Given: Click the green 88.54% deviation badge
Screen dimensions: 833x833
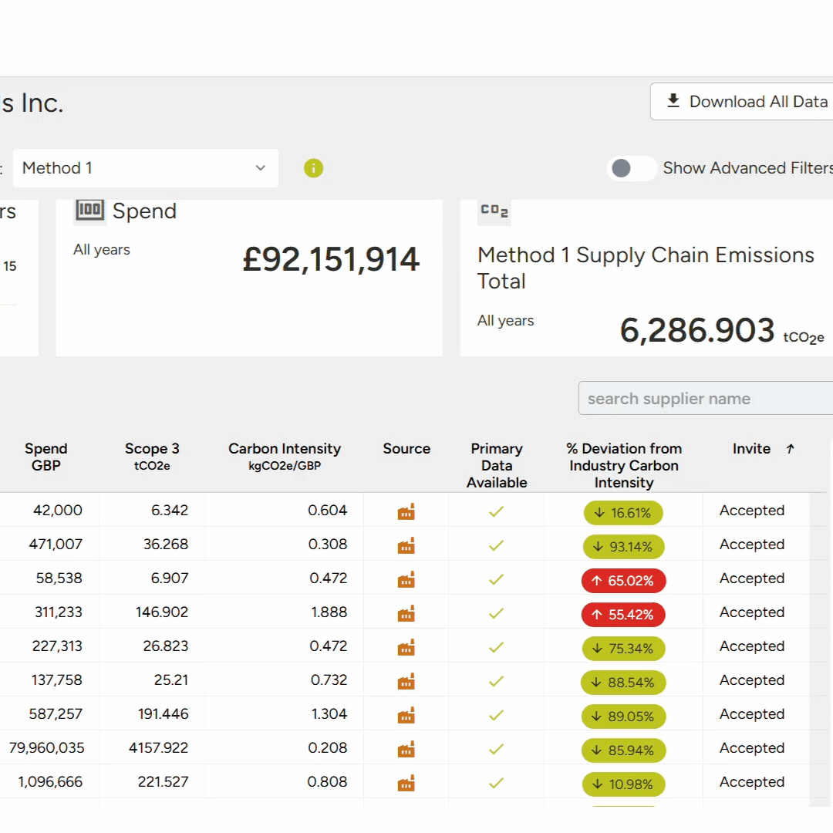Looking at the screenshot, I should 623,683.
